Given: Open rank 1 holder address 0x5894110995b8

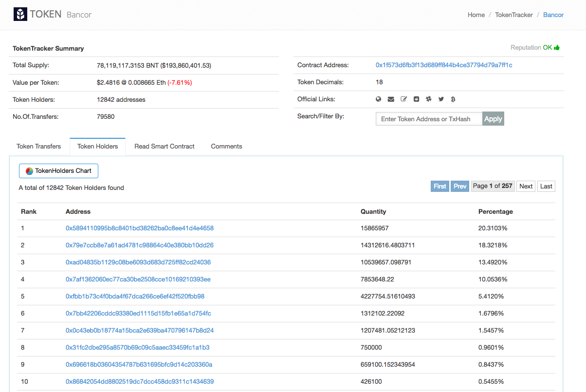Looking at the screenshot, I should (140, 228).
